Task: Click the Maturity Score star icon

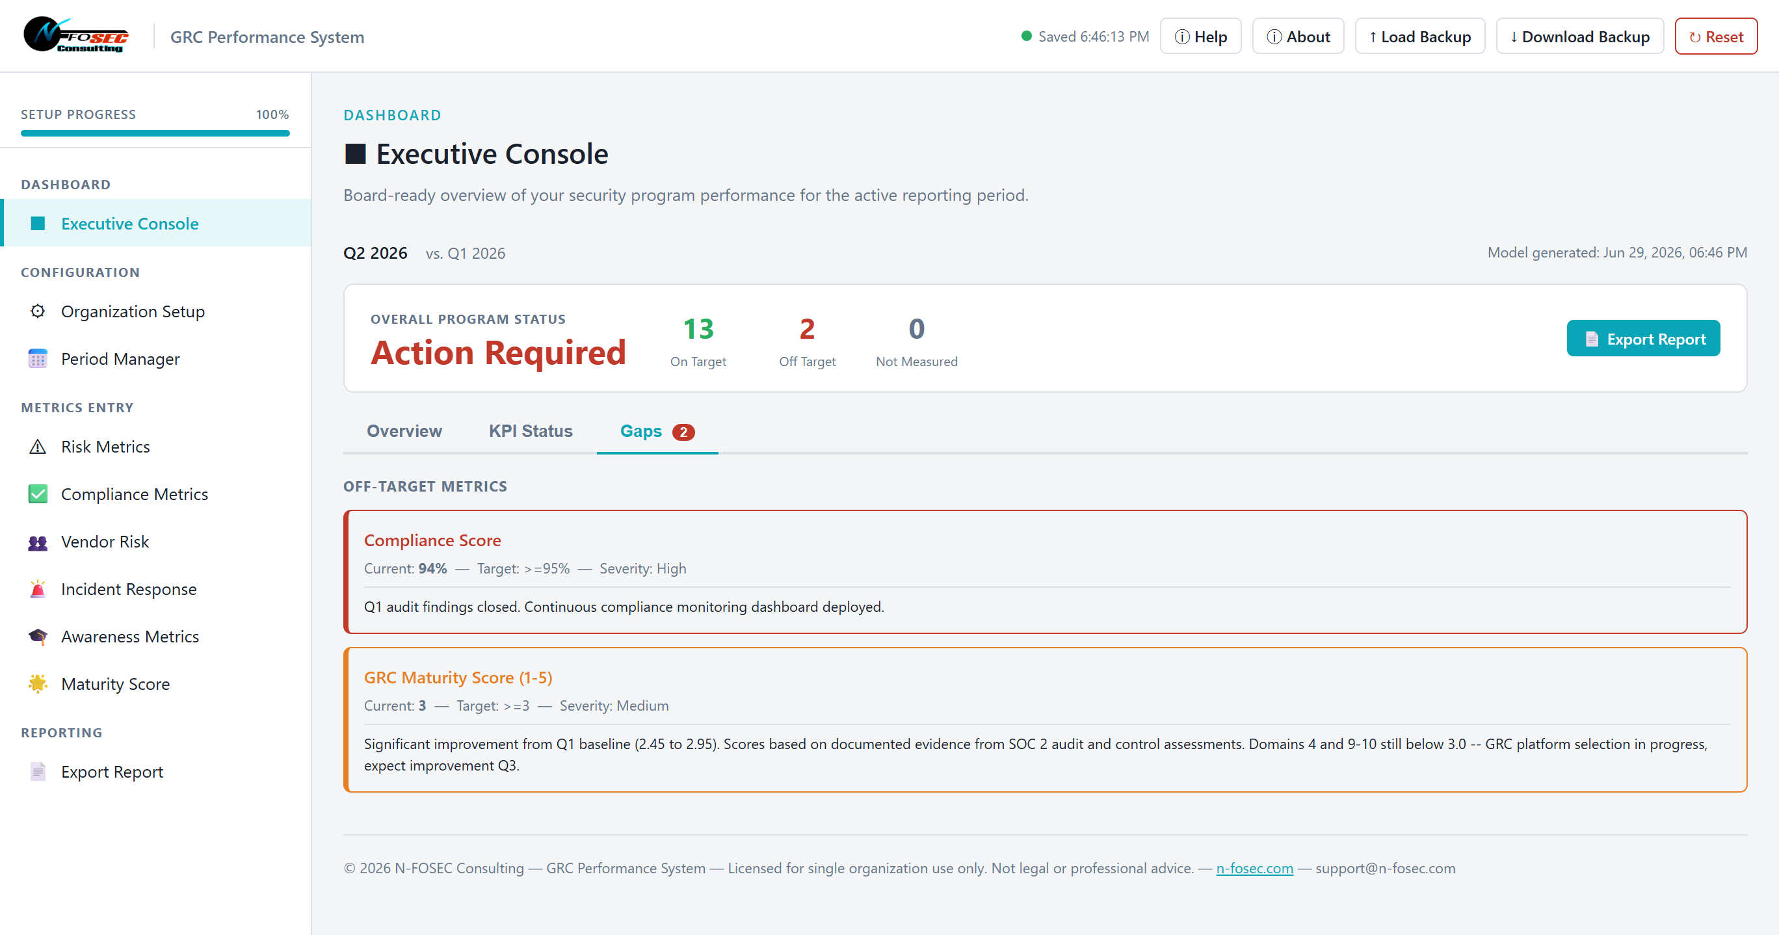Action: (38, 683)
